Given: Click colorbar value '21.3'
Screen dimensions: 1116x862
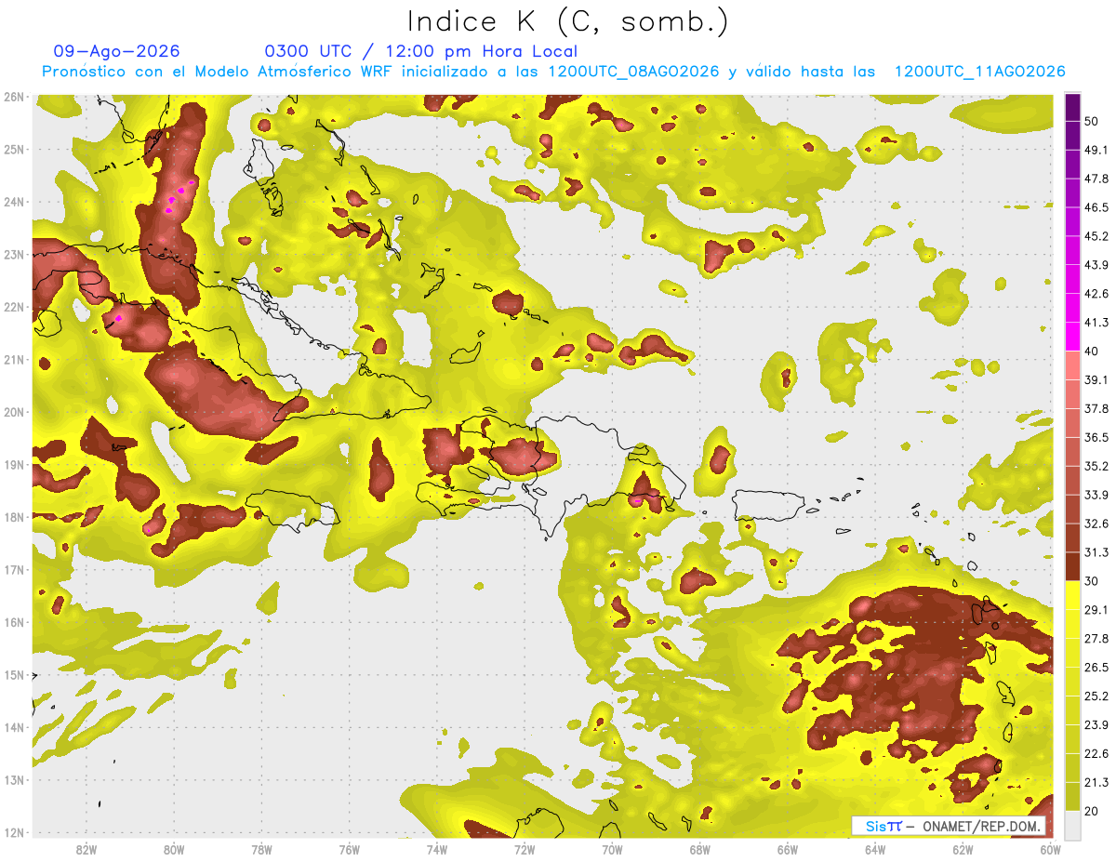Looking at the screenshot, I should 1096,782.
